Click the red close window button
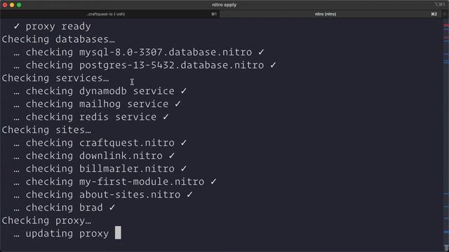 [x=5, y=5]
